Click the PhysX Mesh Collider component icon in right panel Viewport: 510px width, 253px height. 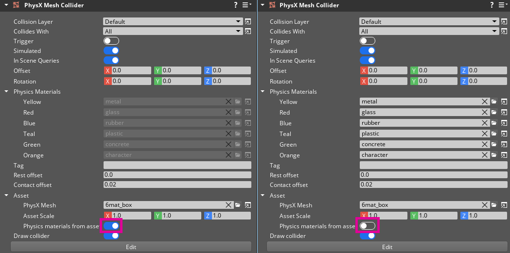(272, 5)
